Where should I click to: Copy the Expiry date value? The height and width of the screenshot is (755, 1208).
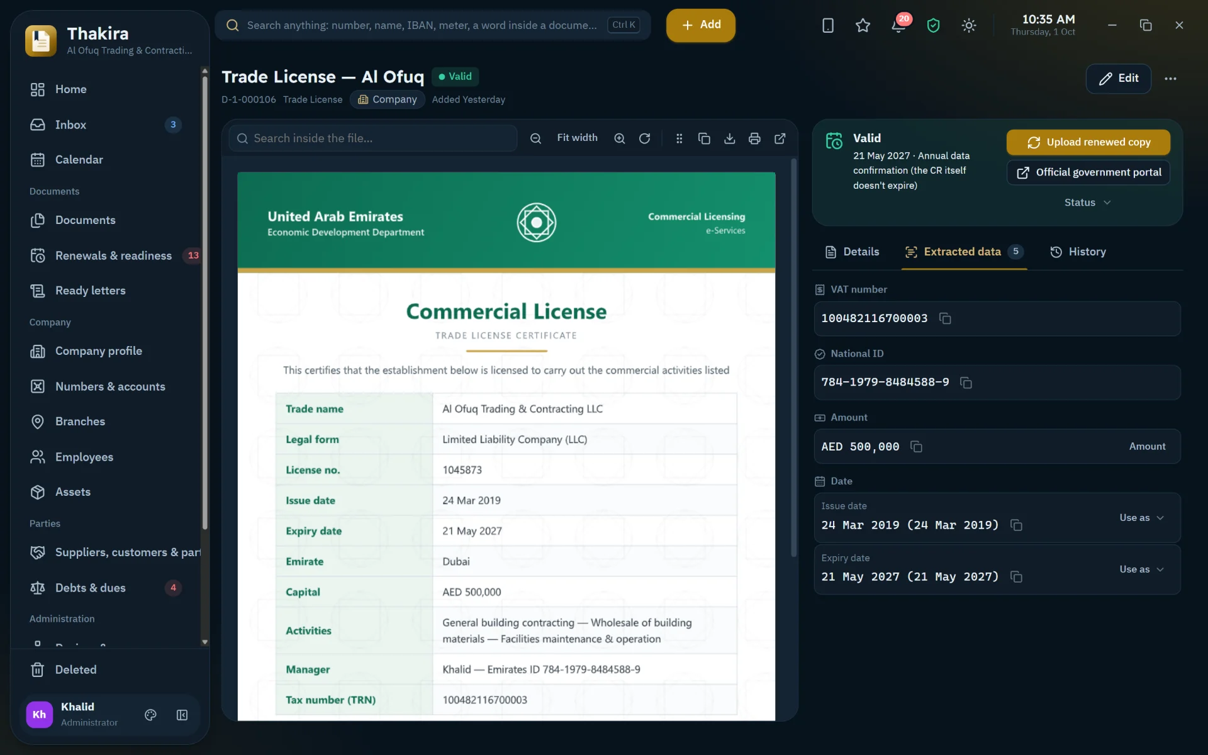click(1016, 576)
